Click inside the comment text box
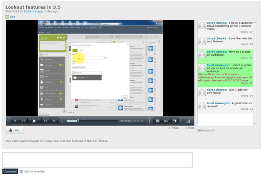Image resolution: width=262 pixels, height=175 pixels. pos(97,160)
